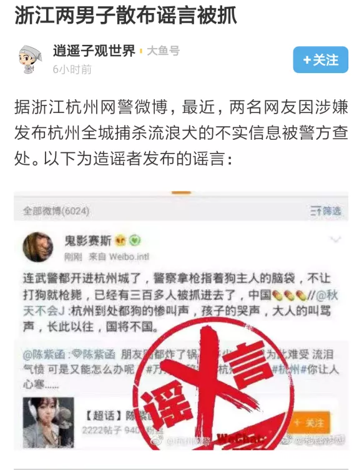This screenshot has width=362, height=470.
Task: Follow the super topic with orange 关注 button
Action: coord(309,423)
